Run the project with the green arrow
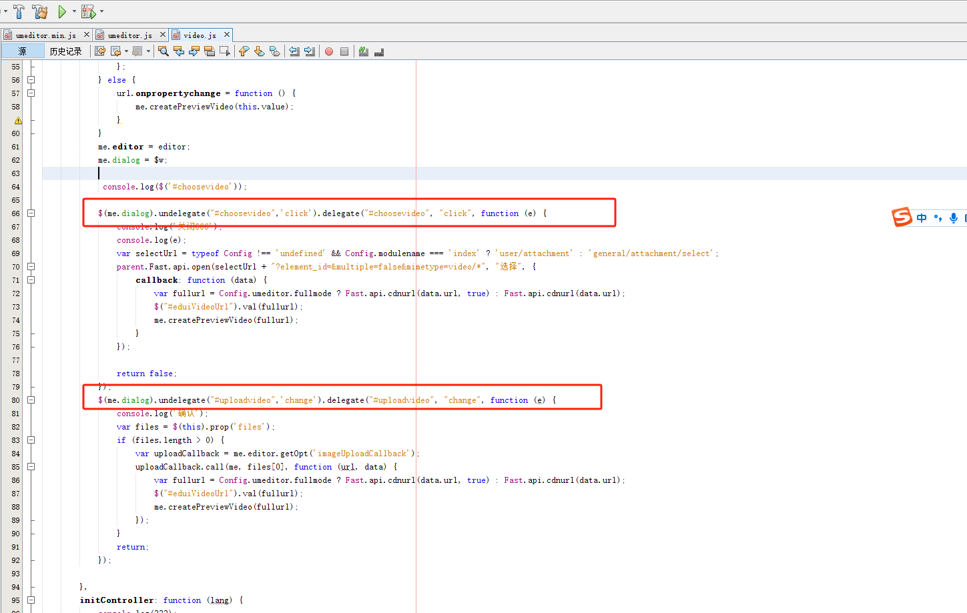Viewport: 967px width, 613px height. pyautogui.click(x=62, y=11)
